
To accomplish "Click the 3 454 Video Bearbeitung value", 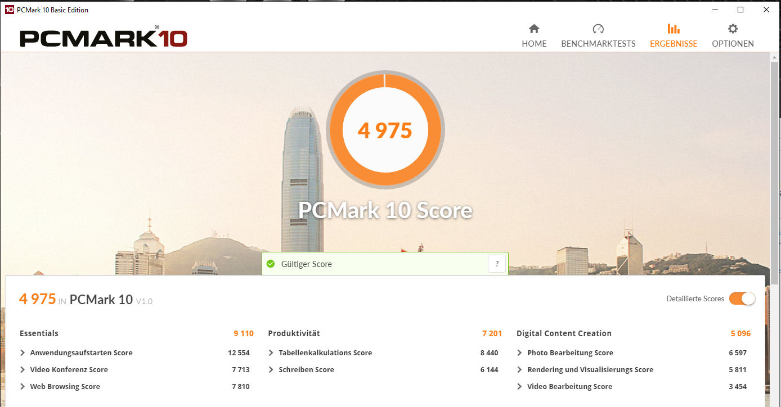I will (x=738, y=387).
